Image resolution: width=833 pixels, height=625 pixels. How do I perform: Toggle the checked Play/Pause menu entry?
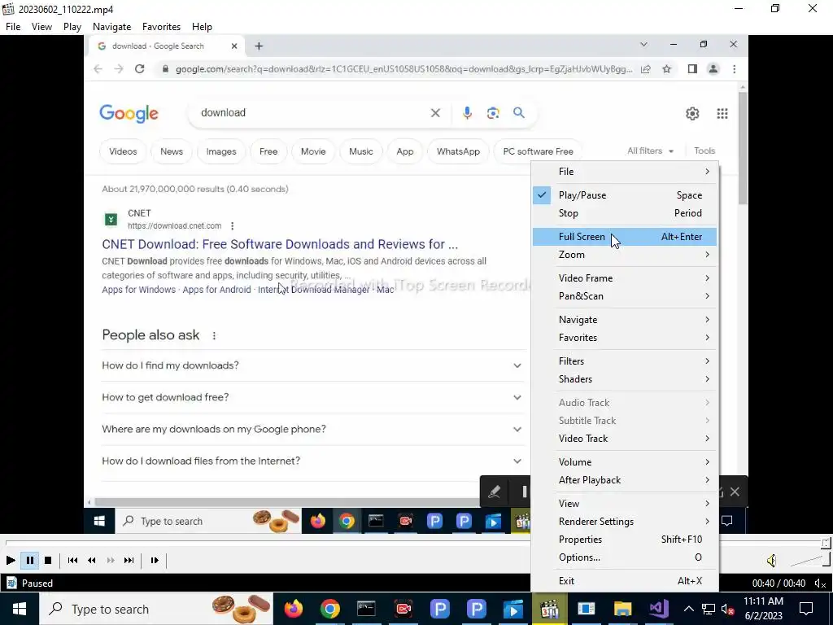pyautogui.click(x=625, y=195)
